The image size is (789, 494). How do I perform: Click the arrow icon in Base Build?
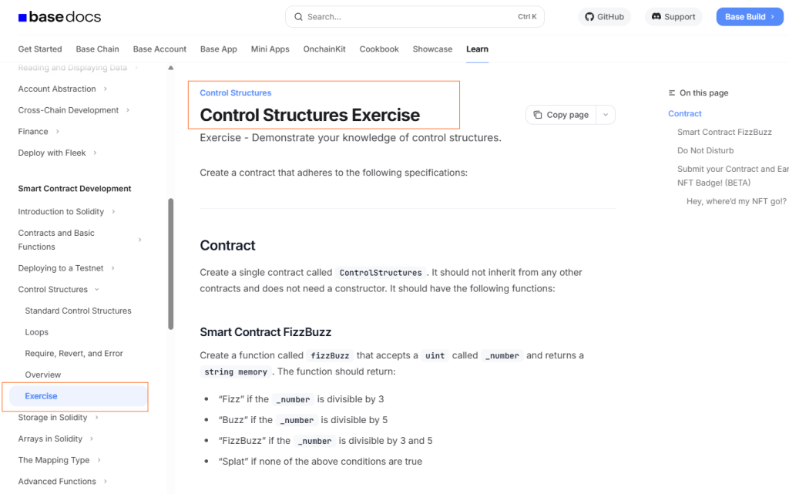(x=773, y=17)
